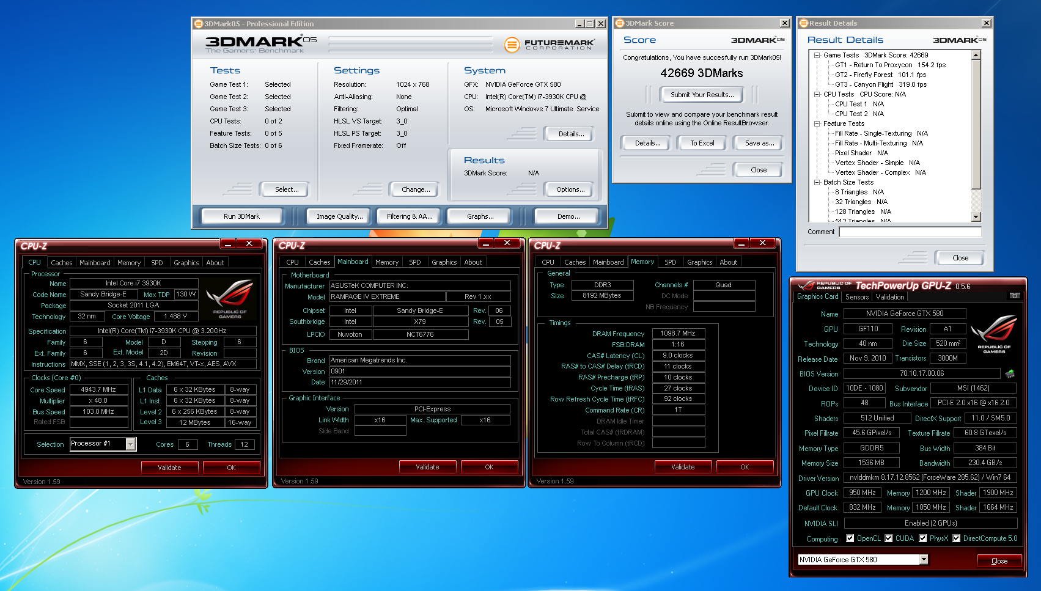Select the 32 Triangles row
Image resolution: width=1041 pixels, height=591 pixels.
click(861, 202)
